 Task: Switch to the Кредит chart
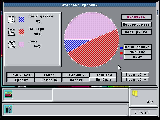click(21, 80)
